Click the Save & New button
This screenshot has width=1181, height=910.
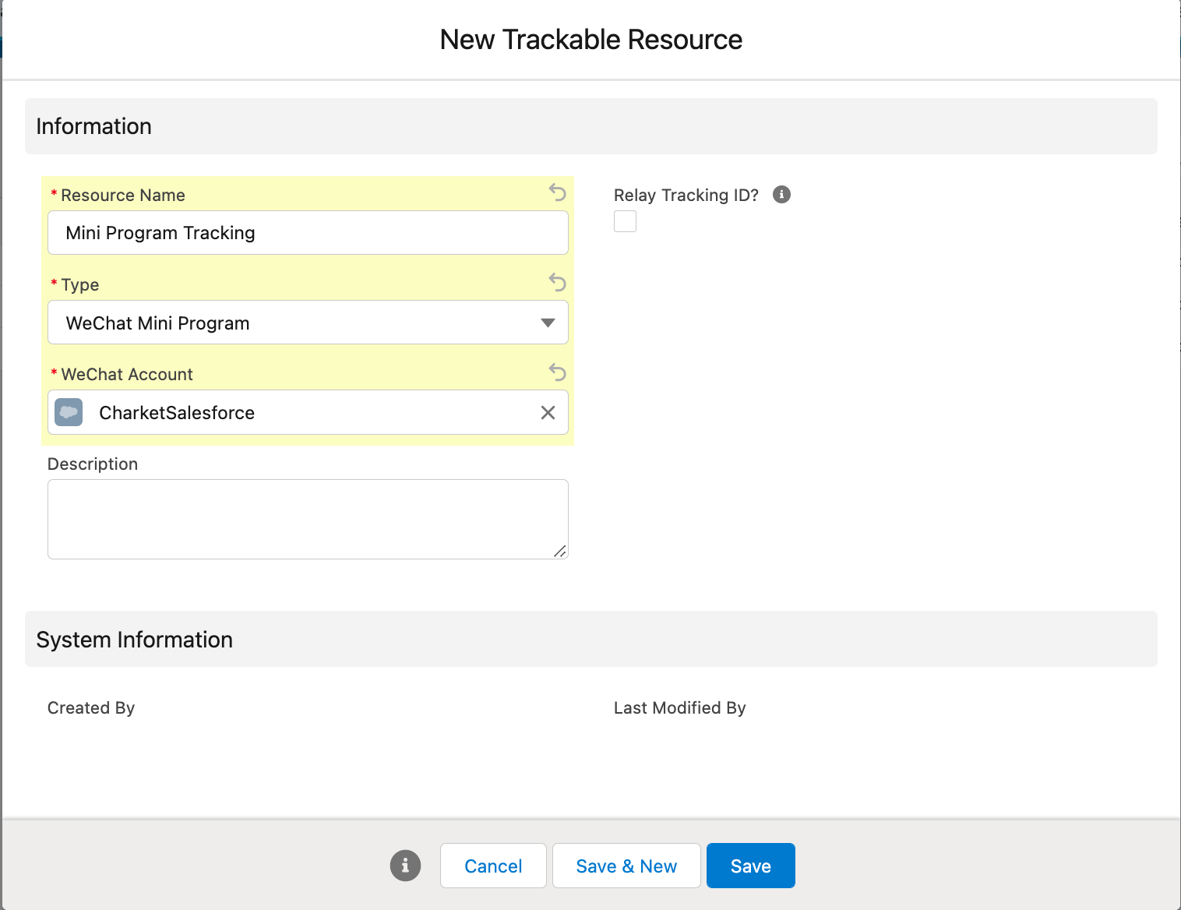tap(626, 865)
